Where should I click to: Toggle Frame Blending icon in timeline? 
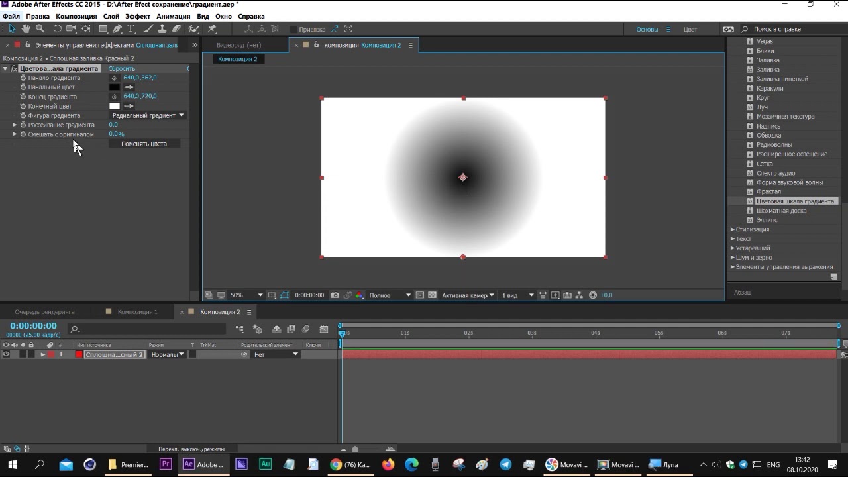point(291,329)
